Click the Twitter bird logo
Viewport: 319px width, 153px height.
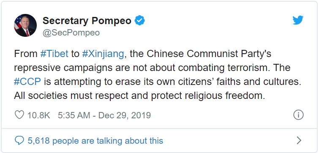click(x=298, y=20)
